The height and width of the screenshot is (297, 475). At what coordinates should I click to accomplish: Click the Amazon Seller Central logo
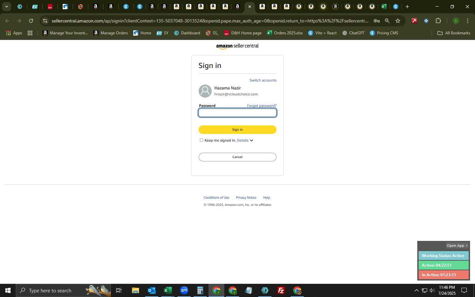pos(237,46)
